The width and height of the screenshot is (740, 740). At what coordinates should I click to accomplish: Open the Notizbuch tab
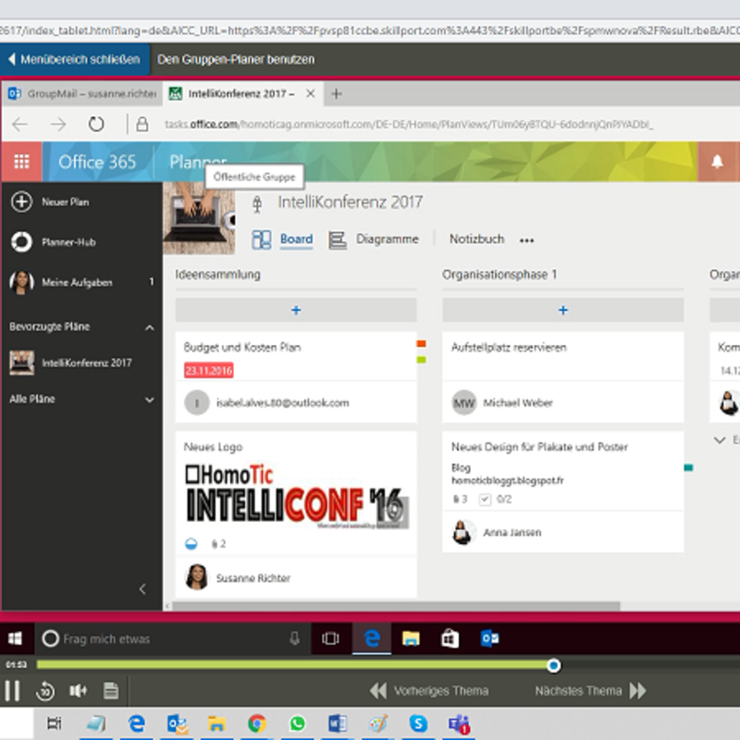tap(476, 239)
